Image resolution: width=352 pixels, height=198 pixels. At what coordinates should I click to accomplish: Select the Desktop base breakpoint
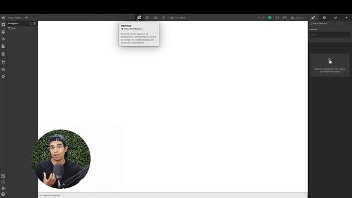point(139,18)
